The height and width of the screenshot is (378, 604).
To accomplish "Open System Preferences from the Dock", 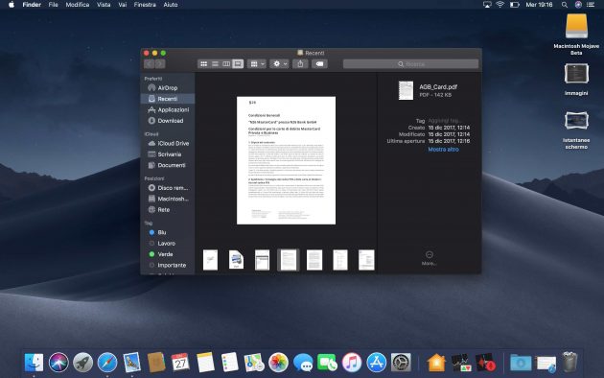I will [401, 363].
